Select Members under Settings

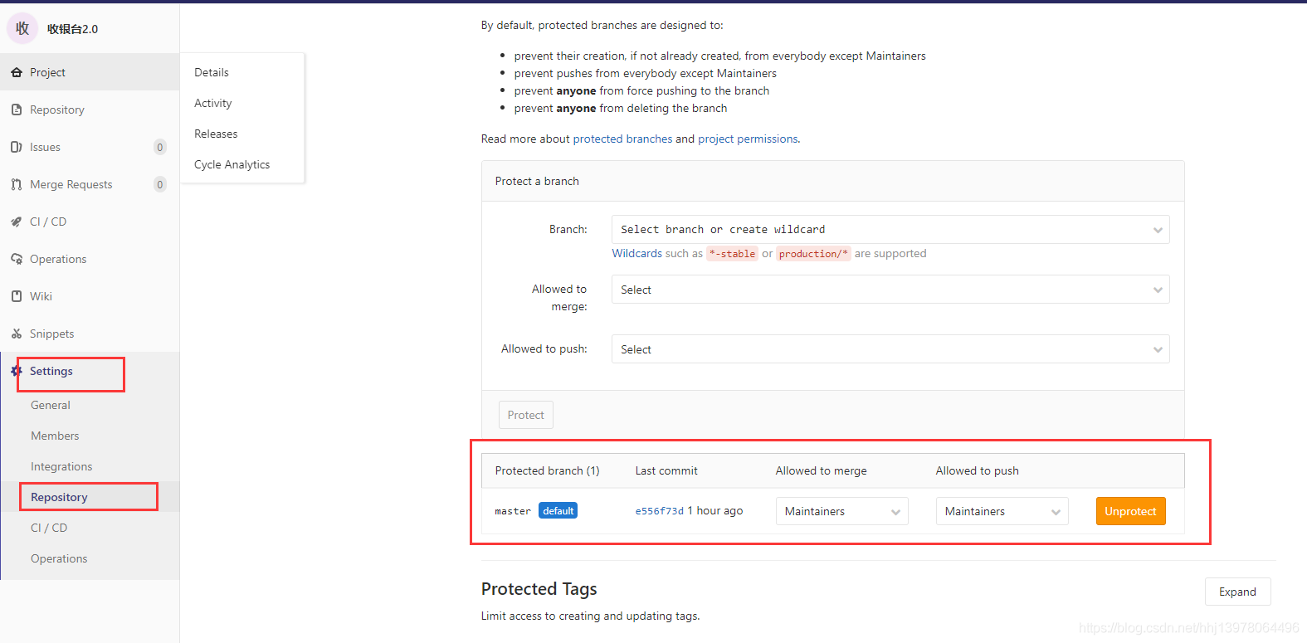tap(55, 436)
